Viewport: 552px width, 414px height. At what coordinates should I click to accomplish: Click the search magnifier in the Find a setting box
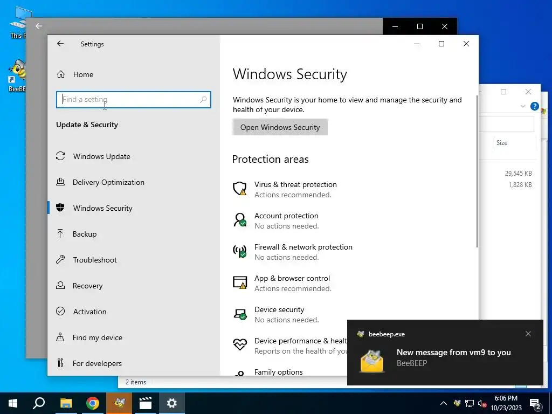pos(203,100)
